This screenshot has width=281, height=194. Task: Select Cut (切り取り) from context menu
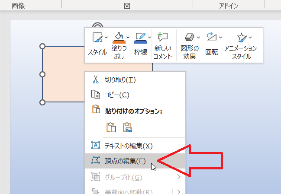(x=120, y=80)
